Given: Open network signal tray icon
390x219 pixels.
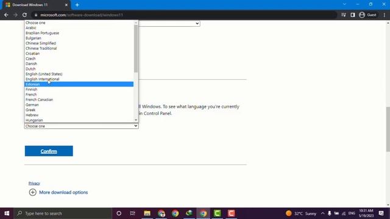Looking at the screenshot, I should point(344,214).
